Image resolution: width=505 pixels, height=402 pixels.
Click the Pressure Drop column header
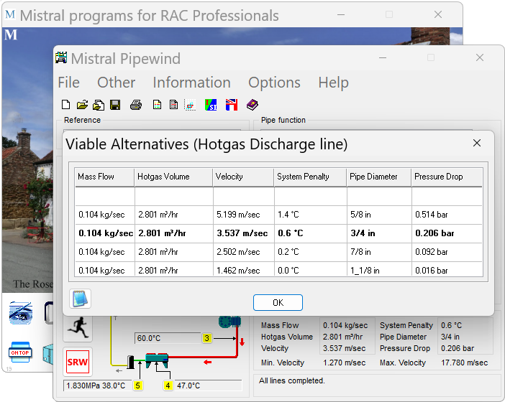click(x=447, y=177)
